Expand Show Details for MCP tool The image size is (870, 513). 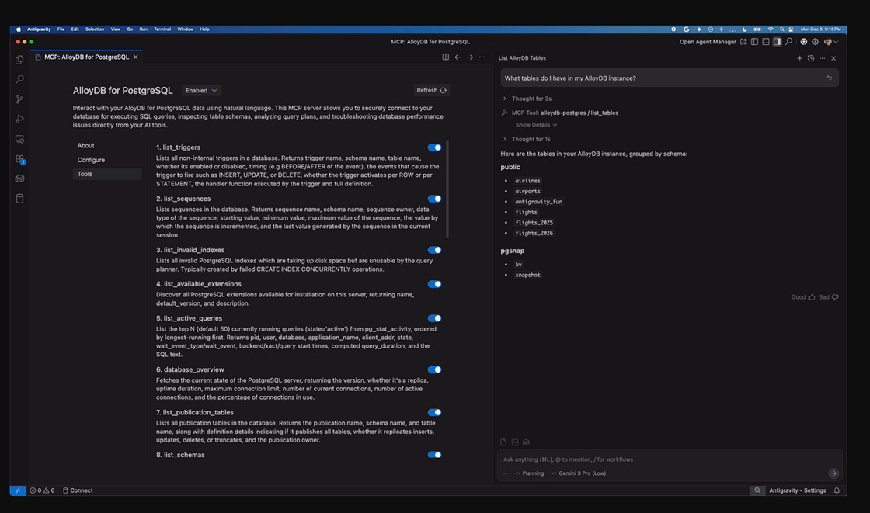(x=536, y=125)
